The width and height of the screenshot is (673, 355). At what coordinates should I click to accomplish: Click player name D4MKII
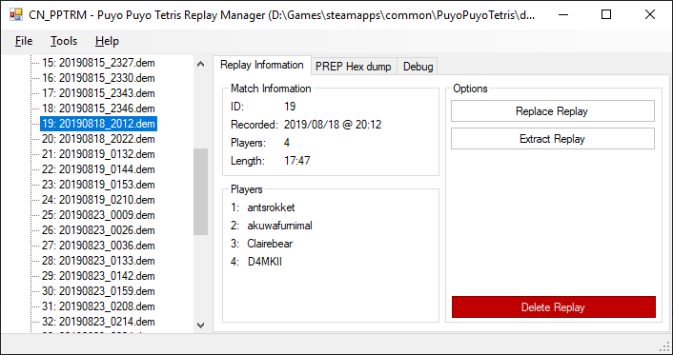click(x=265, y=262)
